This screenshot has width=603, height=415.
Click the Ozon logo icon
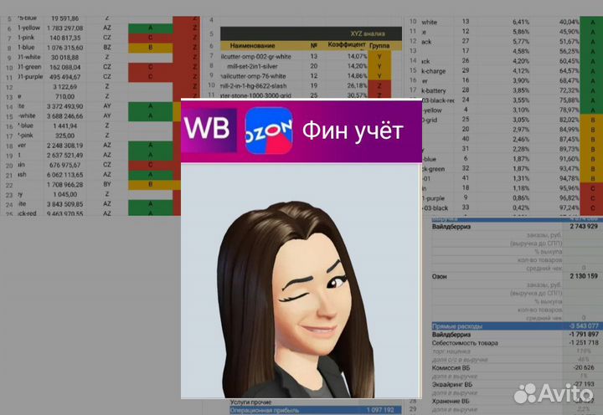[x=269, y=131]
